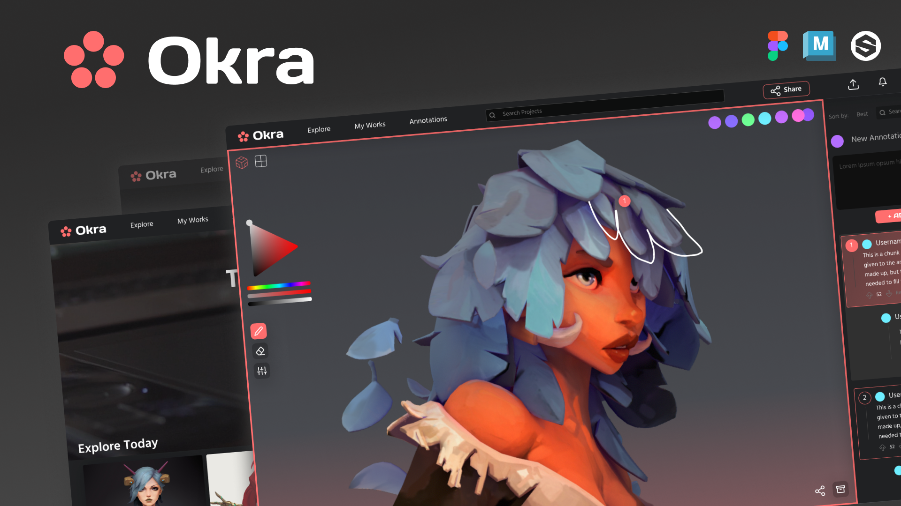Click the New Annotation purple avatar

[837, 141]
